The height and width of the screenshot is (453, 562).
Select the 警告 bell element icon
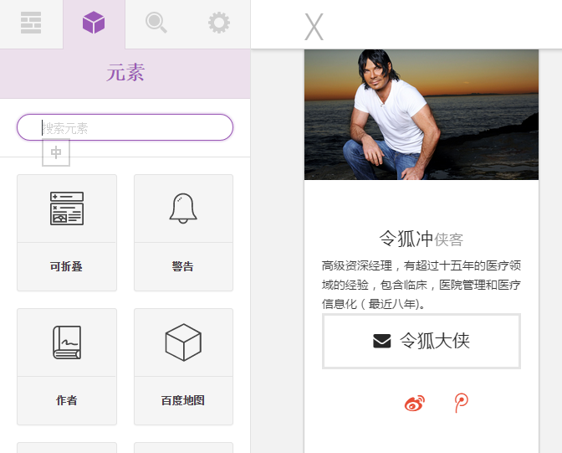coord(183,208)
